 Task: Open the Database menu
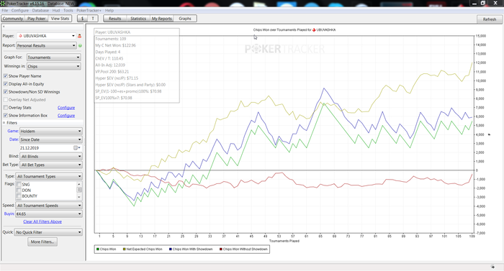(40, 11)
